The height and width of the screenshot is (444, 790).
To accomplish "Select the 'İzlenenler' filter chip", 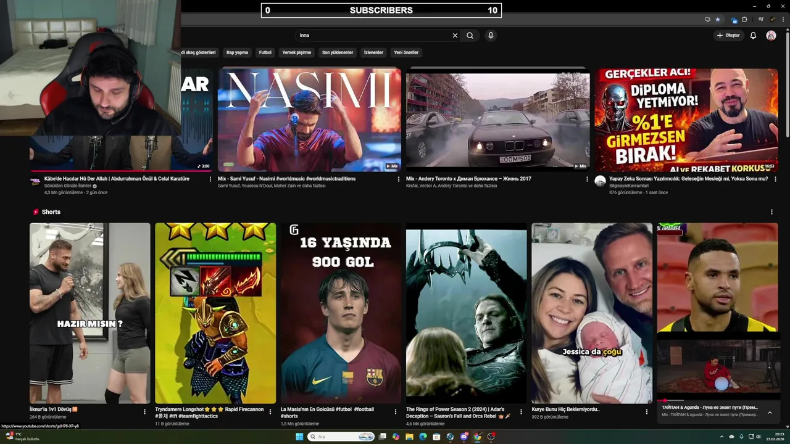I will (x=373, y=52).
